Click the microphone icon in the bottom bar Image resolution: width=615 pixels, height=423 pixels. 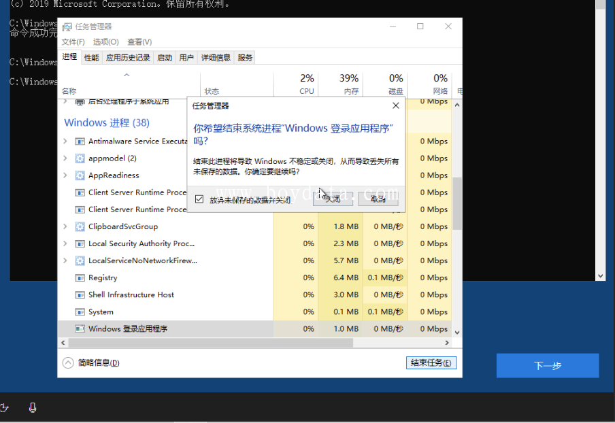tap(33, 408)
